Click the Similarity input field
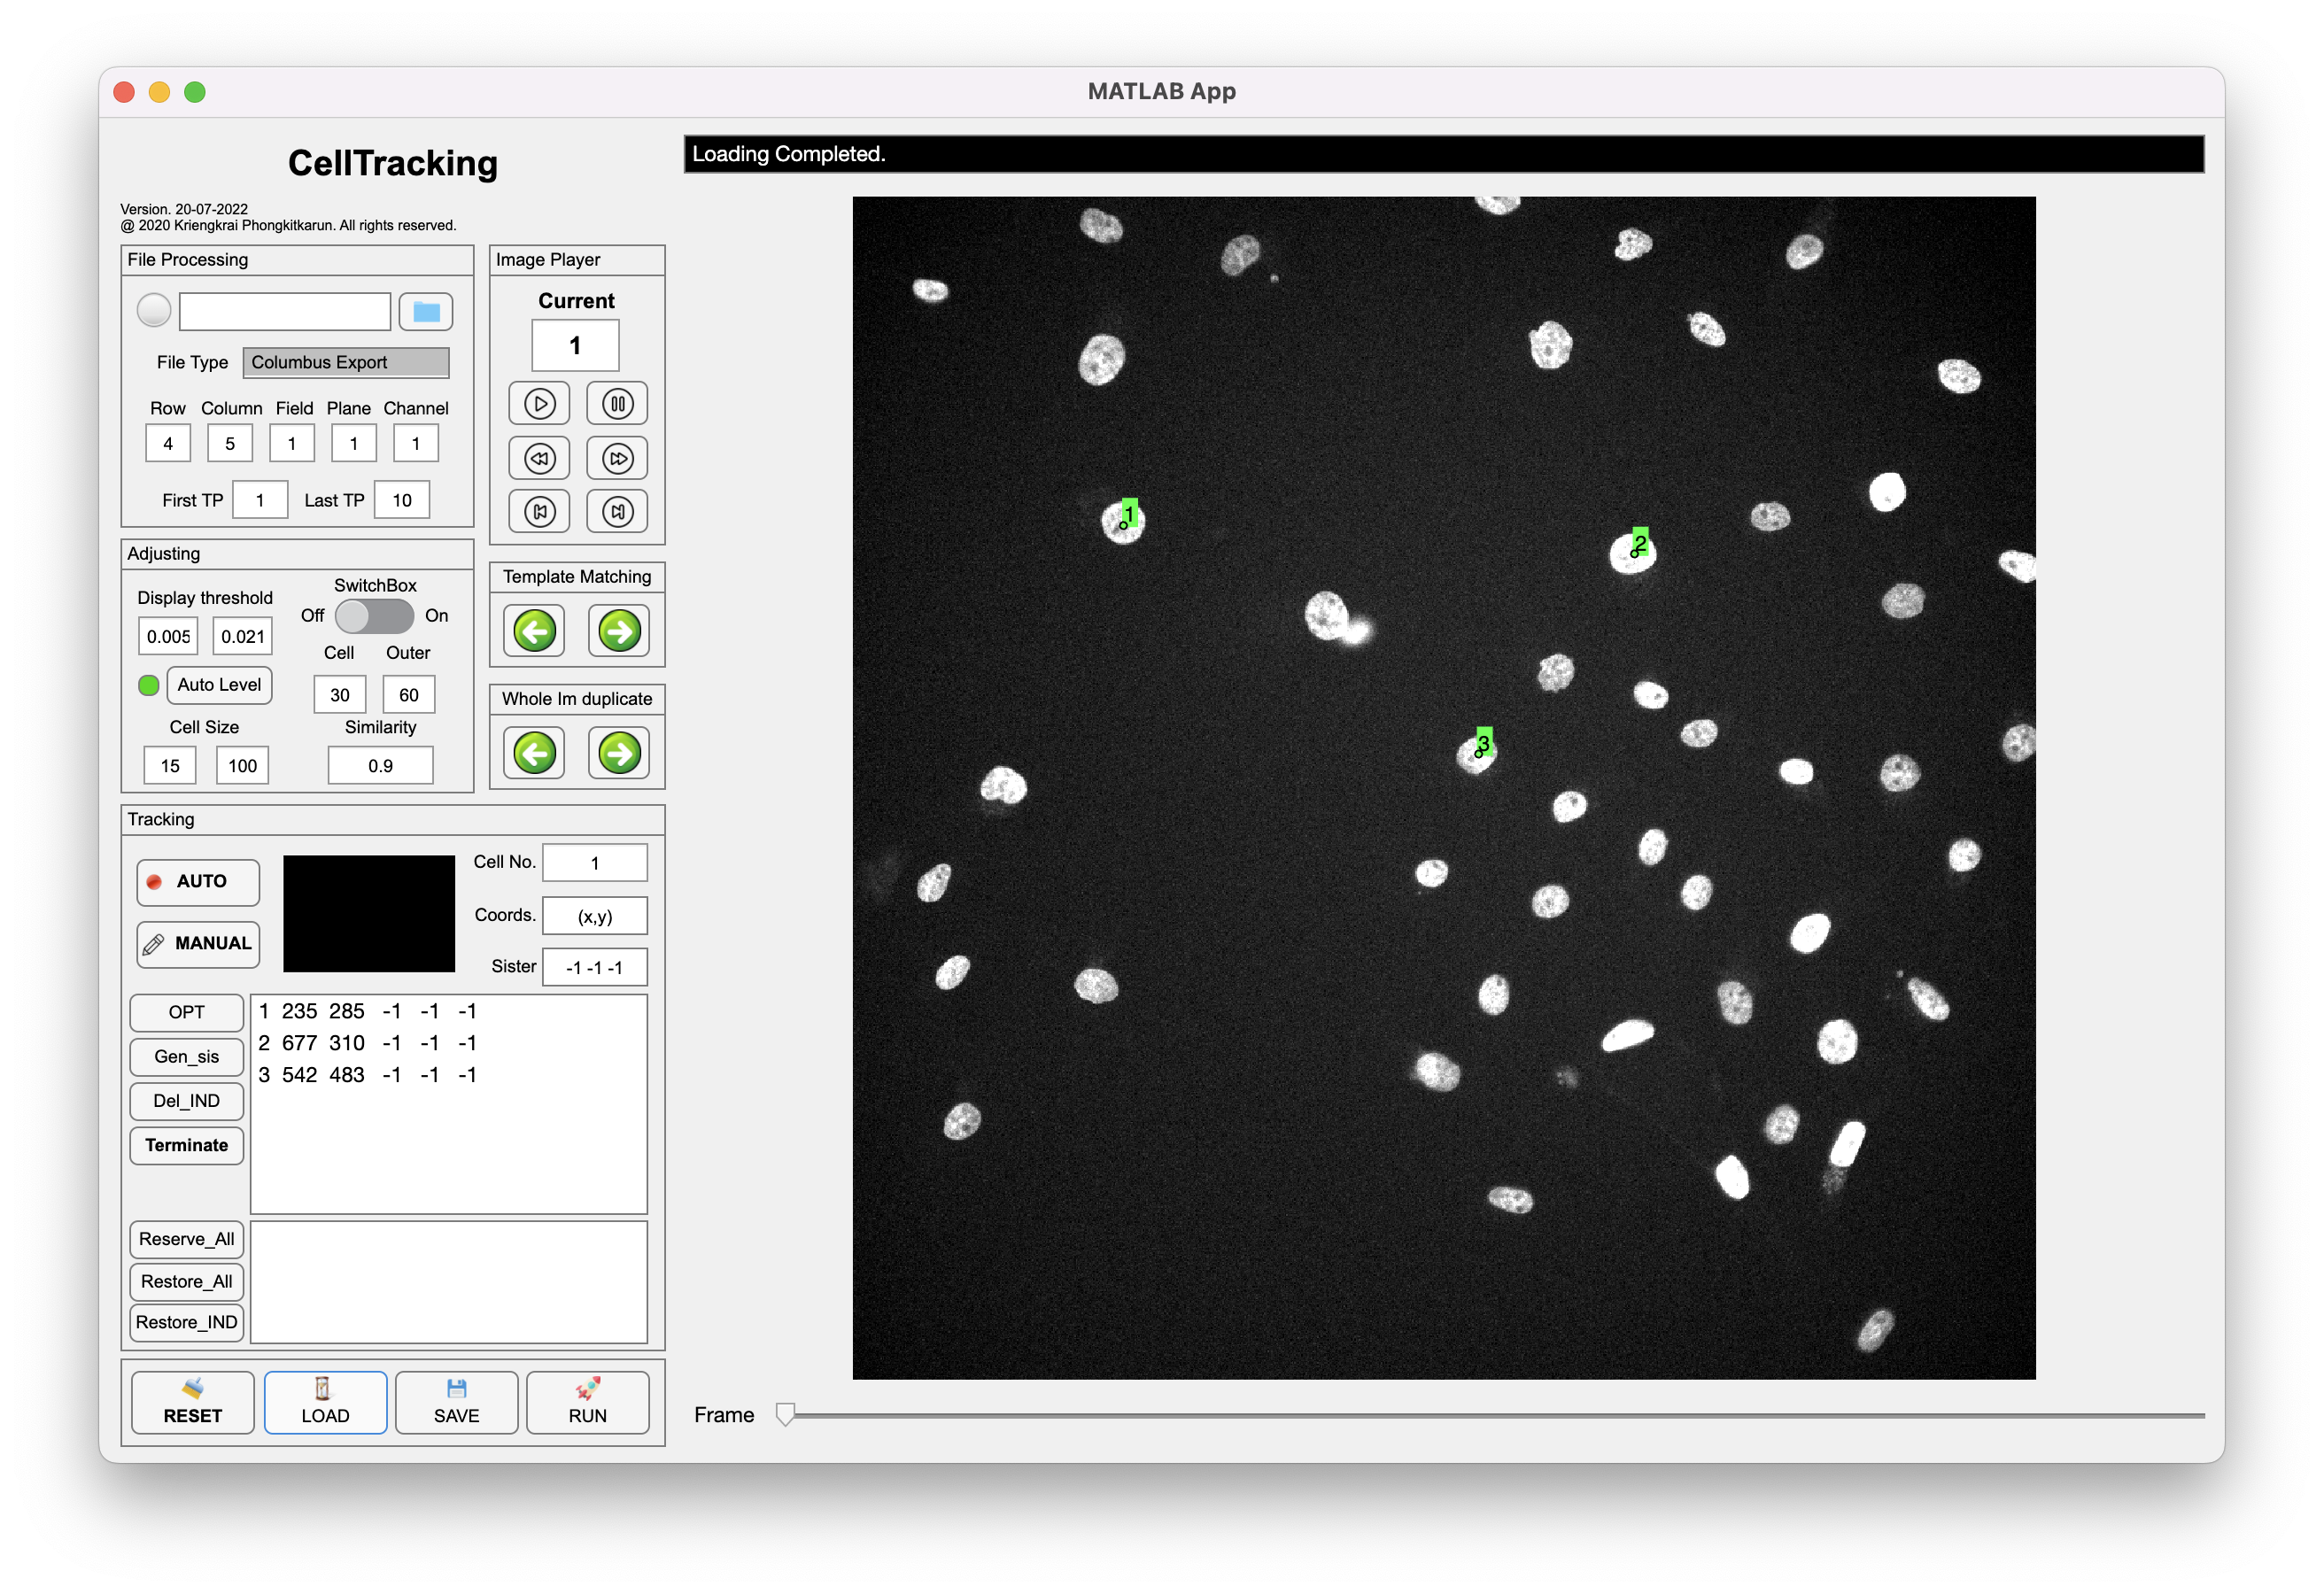This screenshot has height=1594, width=2324. point(380,766)
